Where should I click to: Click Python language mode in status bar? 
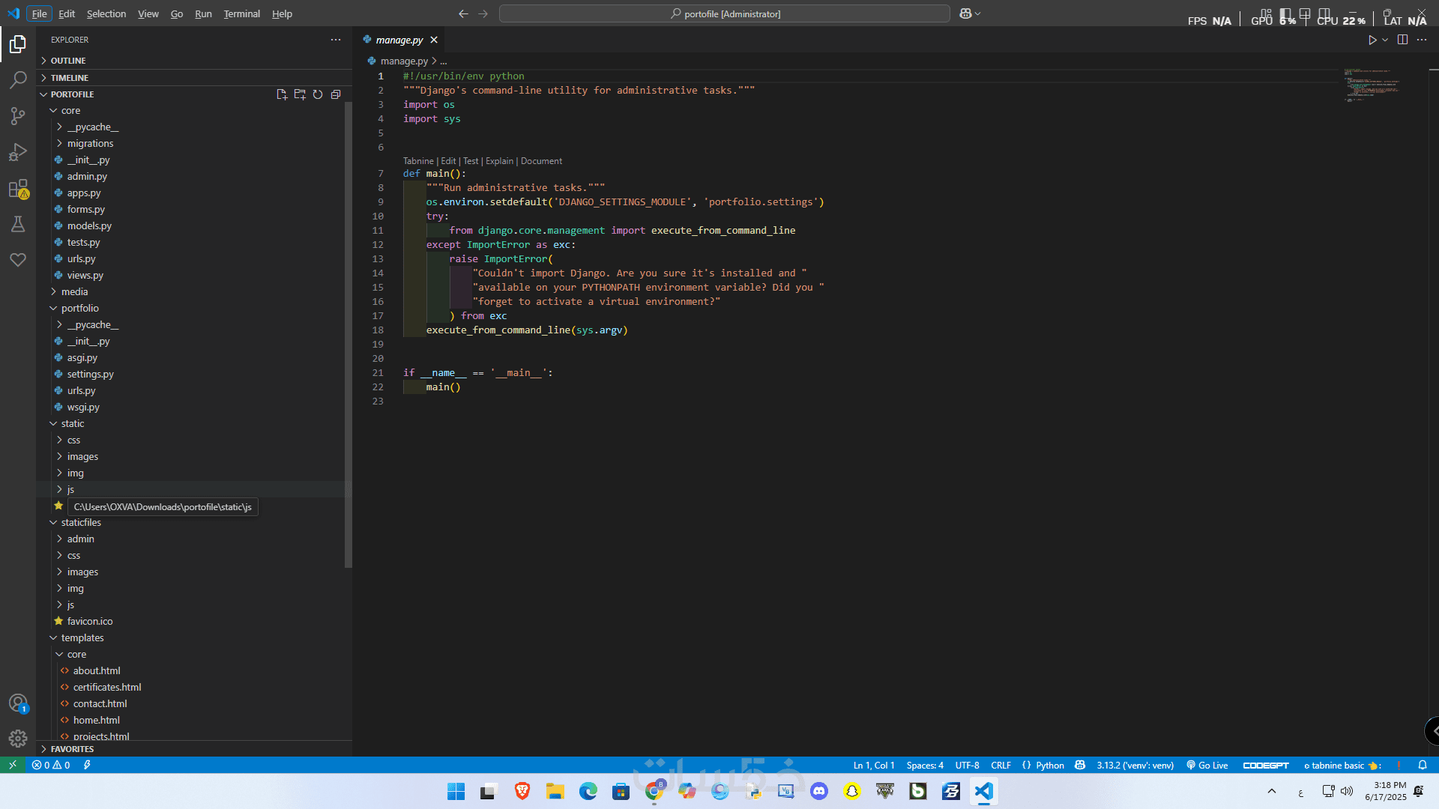(x=1049, y=765)
